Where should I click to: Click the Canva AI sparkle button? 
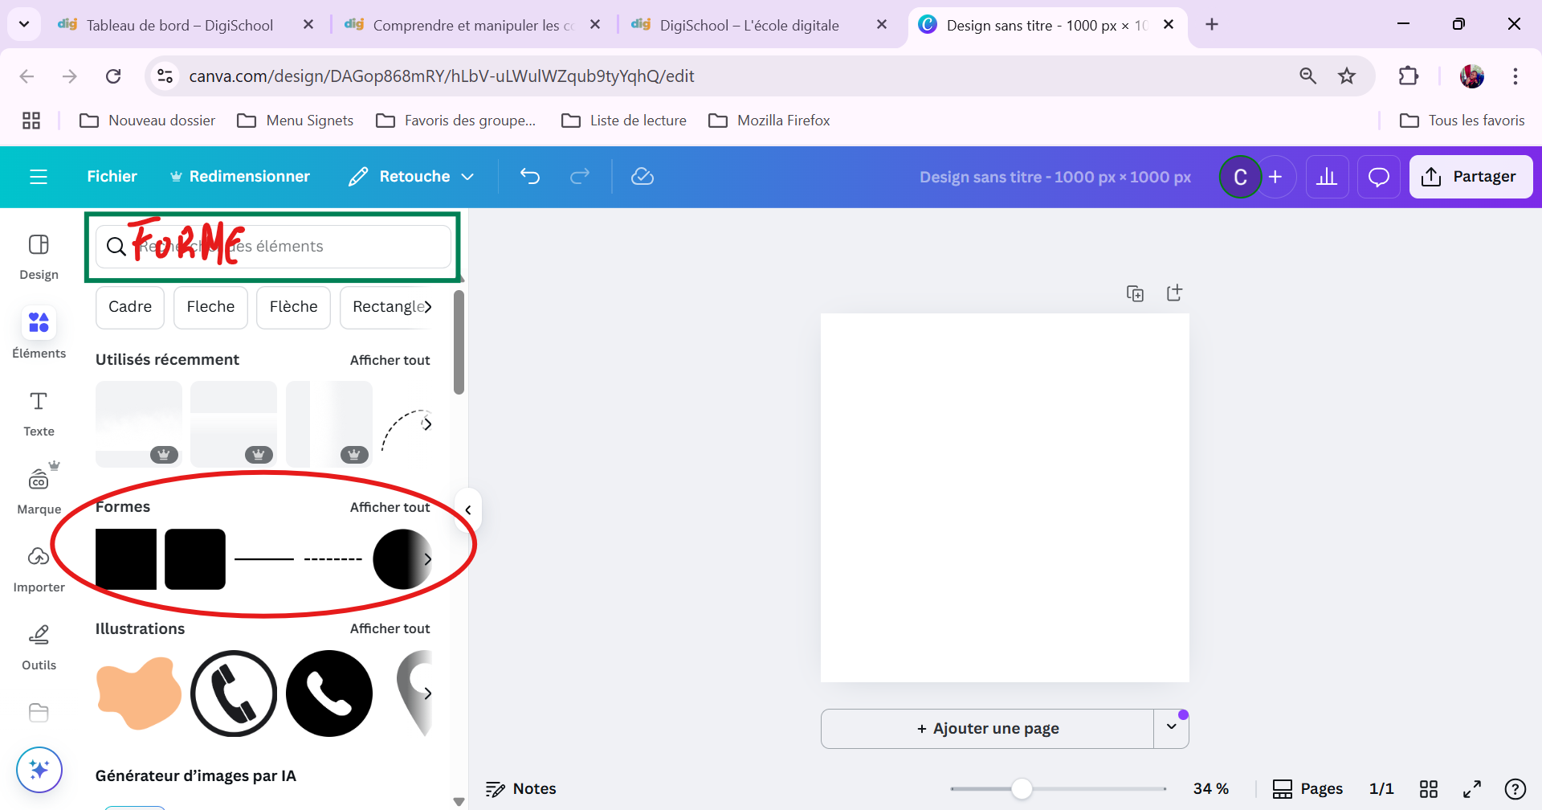click(x=39, y=769)
